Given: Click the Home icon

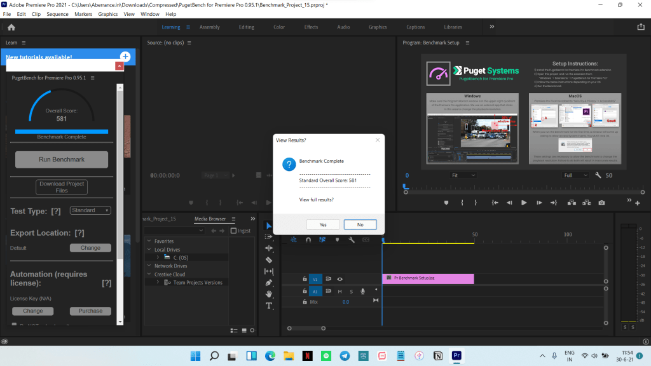Looking at the screenshot, I should [11, 27].
